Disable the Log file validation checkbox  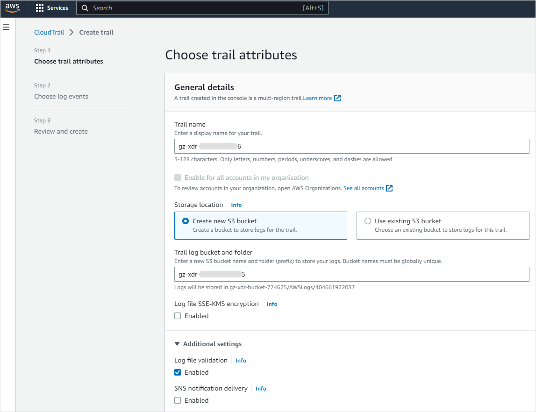click(x=178, y=372)
